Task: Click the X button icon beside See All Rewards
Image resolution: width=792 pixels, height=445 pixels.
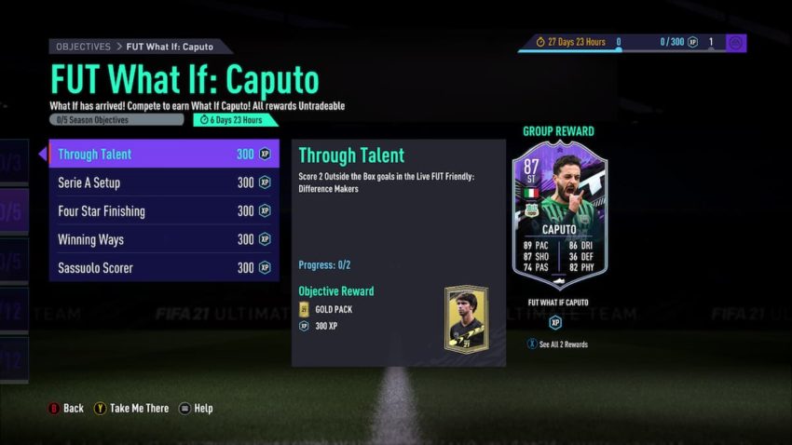Action: (532, 344)
